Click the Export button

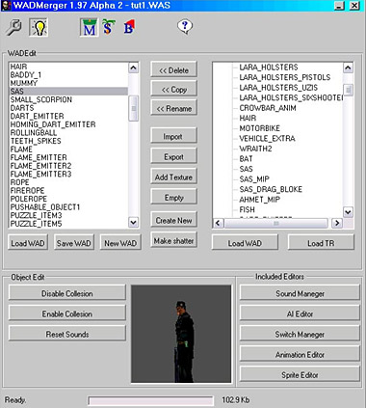(173, 156)
